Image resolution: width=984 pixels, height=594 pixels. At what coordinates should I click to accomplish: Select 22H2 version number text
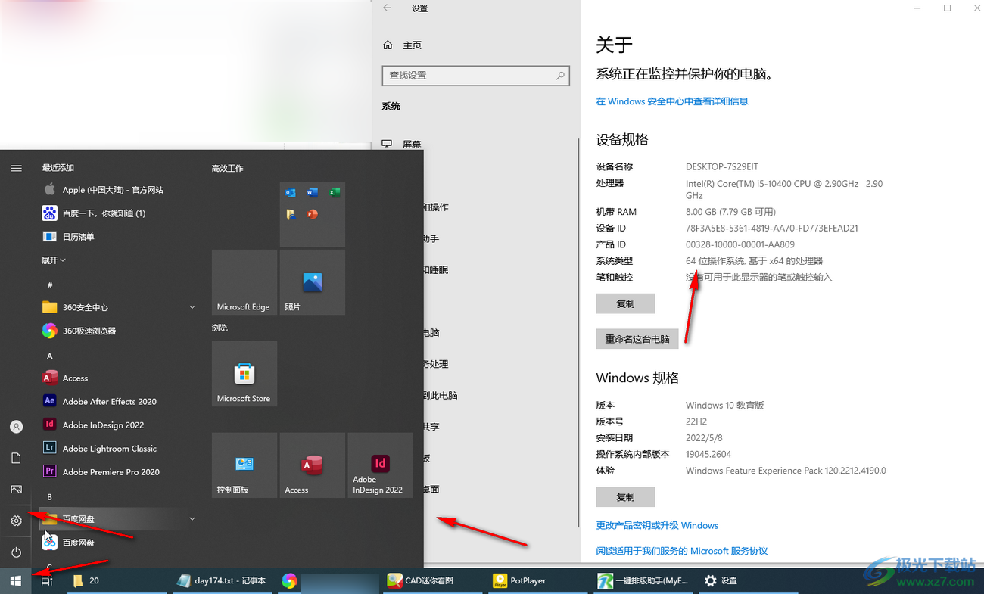[x=696, y=421]
